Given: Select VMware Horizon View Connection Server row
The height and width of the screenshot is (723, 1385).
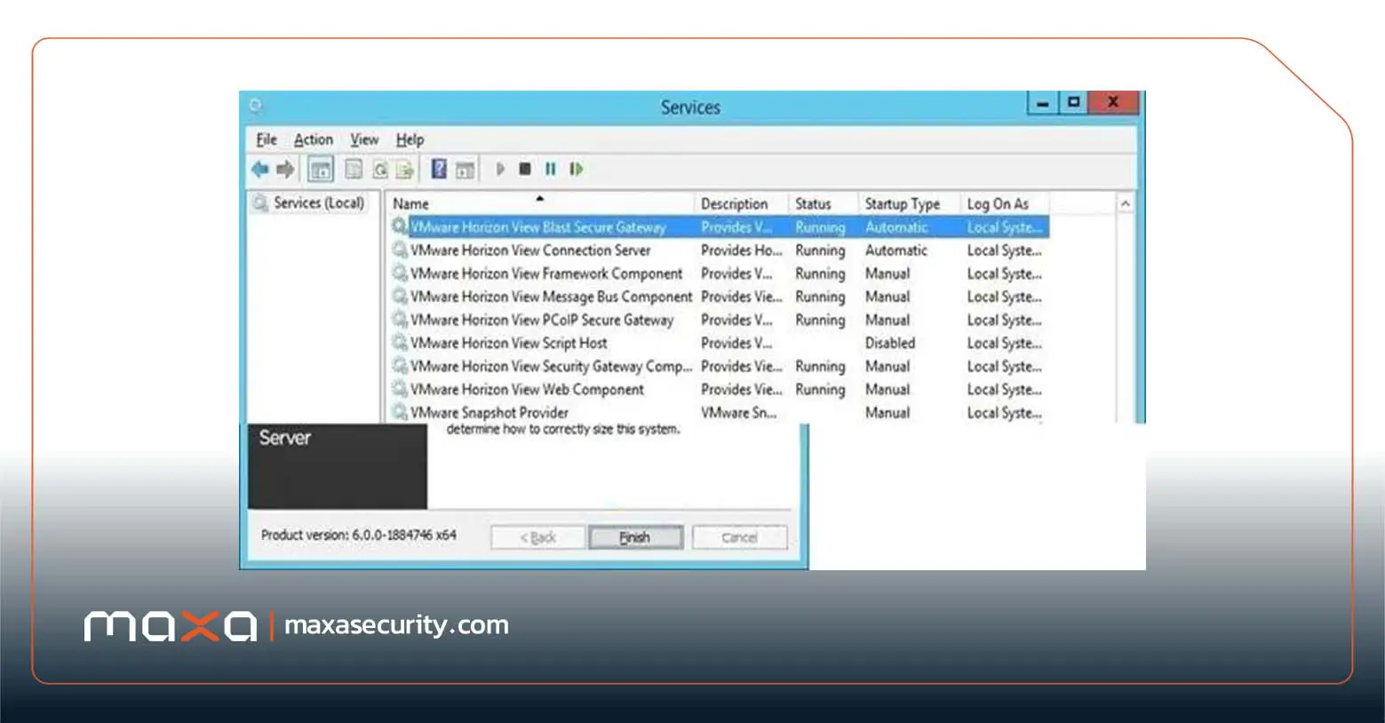Looking at the screenshot, I should 720,250.
